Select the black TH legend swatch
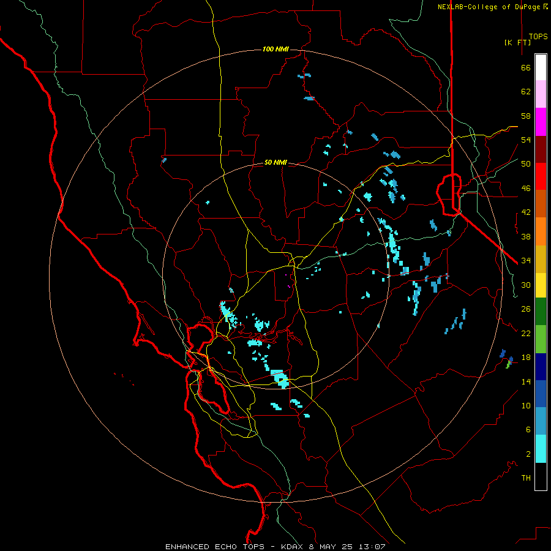The width and height of the screenshot is (551, 551). pos(541,476)
